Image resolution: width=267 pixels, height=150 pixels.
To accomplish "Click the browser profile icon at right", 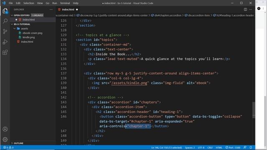I will click(x=259, y=8).
